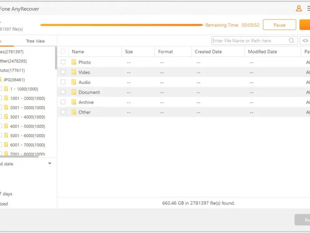Image resolution: width=310 pixels, height=233 pixels.
Task: Click the 660.46 GB files found status text
Action: tap(198, 203)
